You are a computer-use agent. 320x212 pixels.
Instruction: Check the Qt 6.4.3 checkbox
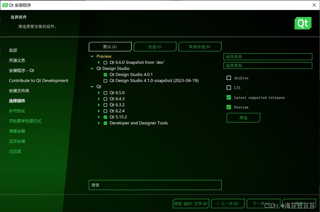point(105,99)
